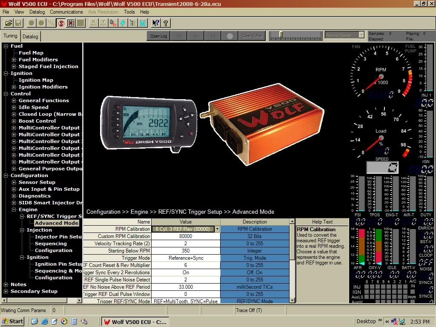Click the log playback position slider
The image size is (436, 327).
[281, 34]
